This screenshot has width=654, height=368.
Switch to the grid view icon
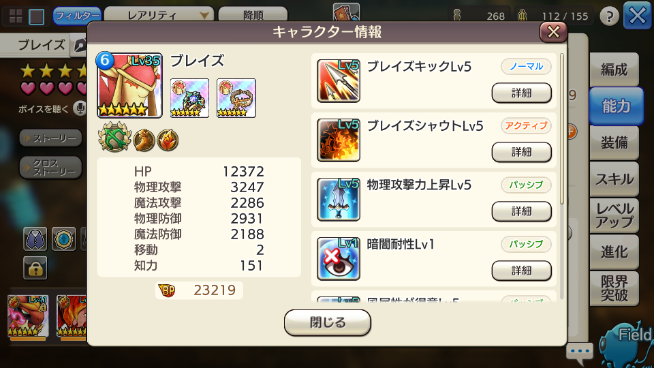coord(16,16)
